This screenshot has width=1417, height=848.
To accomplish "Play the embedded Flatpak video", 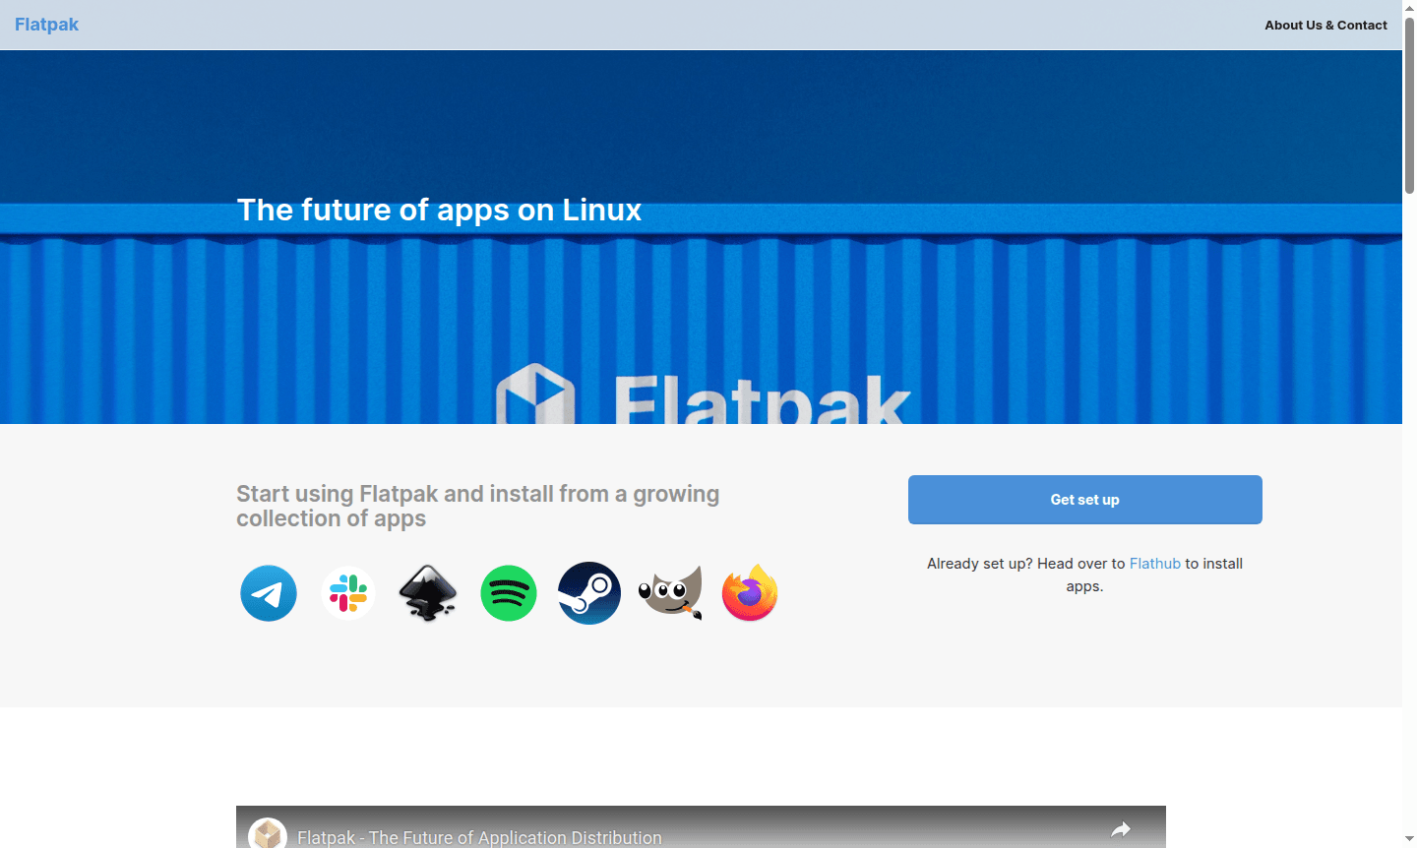I will 700,836.
